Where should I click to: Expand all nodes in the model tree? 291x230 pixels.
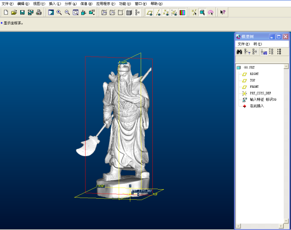271,51
